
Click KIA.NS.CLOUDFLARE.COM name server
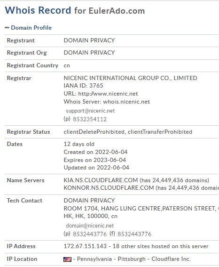pos(101,180)
